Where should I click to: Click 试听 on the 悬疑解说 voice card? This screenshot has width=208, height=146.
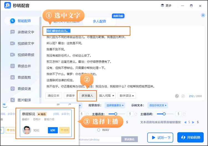pos(53,130)
